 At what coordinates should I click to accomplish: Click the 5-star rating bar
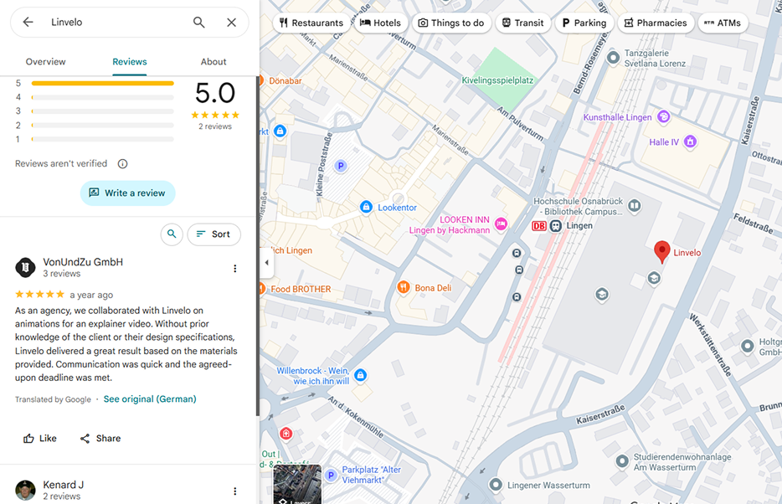pos(103,83)
